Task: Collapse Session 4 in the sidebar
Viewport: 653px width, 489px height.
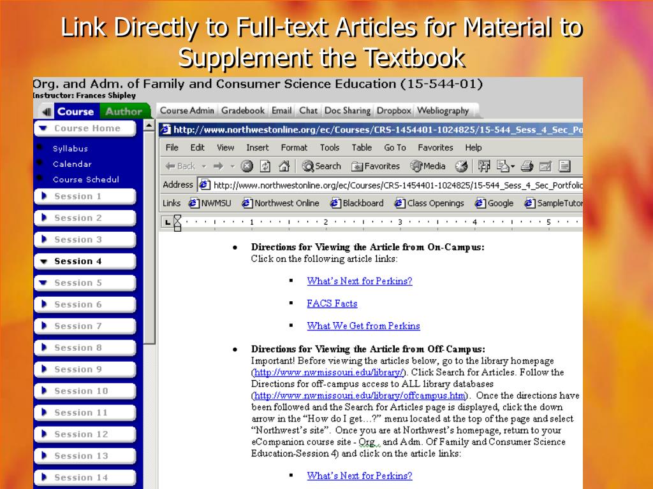Action: pos(85,261)
